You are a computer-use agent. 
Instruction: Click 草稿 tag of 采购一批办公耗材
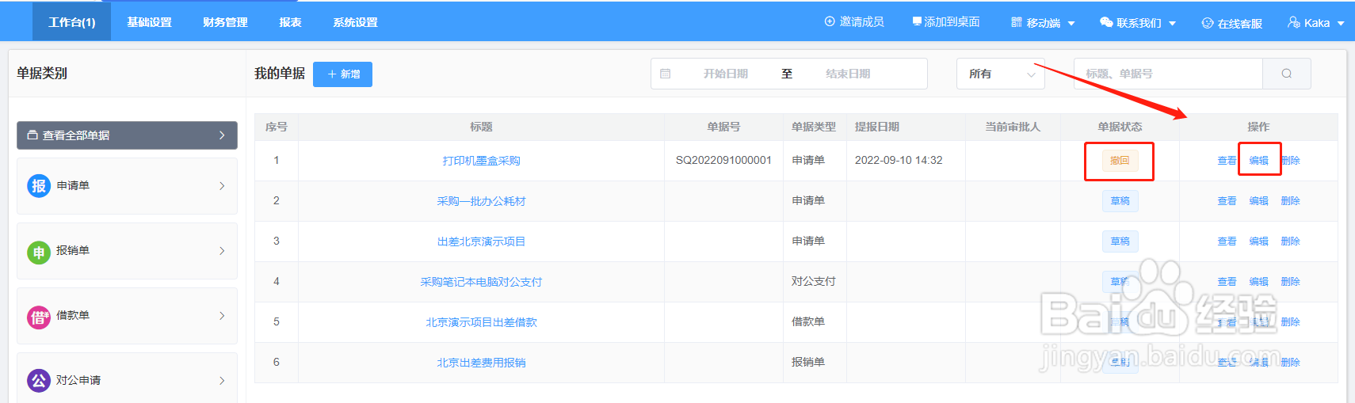coord(1120,201)
